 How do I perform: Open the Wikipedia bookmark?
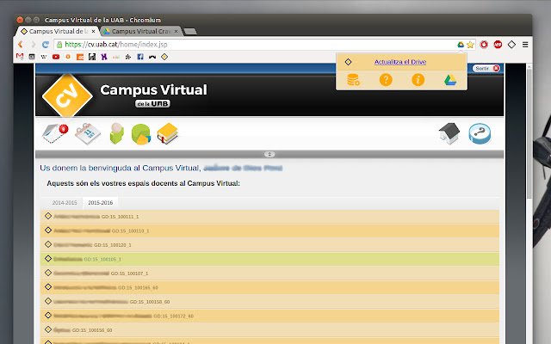(x=44, y=57)
